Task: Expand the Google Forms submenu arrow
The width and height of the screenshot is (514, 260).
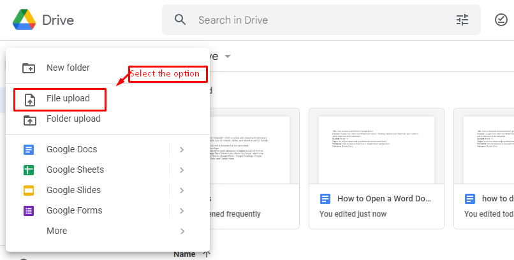Action: [x=182, y=211]
